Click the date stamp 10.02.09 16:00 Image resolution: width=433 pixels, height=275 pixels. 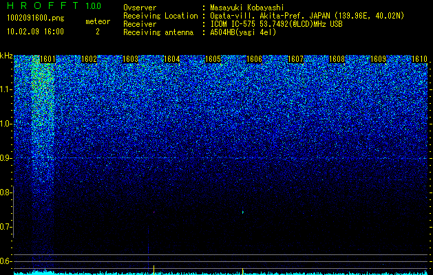35,32
